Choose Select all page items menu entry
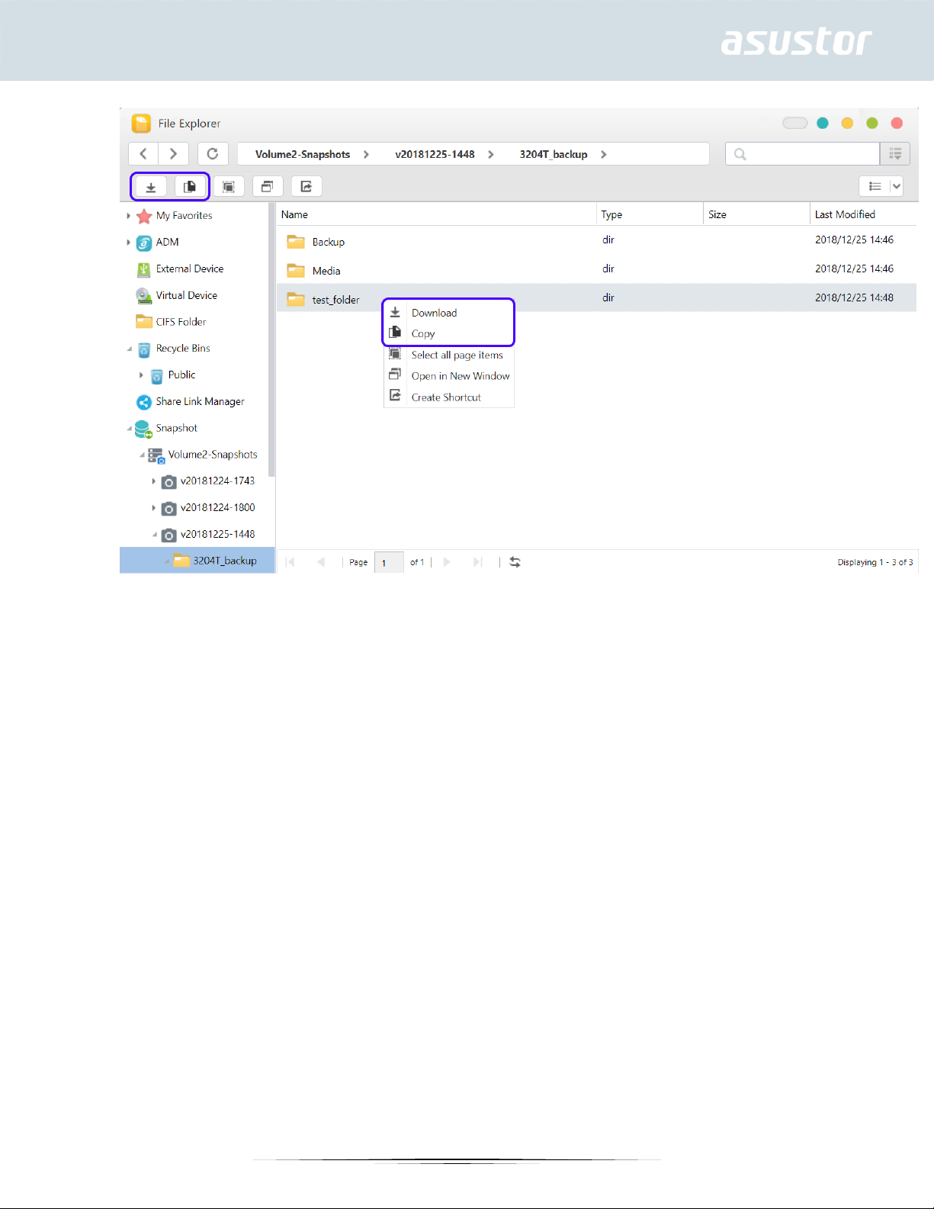The width and height of the screenshot is (934, 1209). [448, 355]
